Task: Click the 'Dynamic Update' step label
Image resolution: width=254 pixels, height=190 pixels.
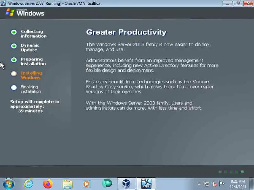Action: (x=30, y=48)
